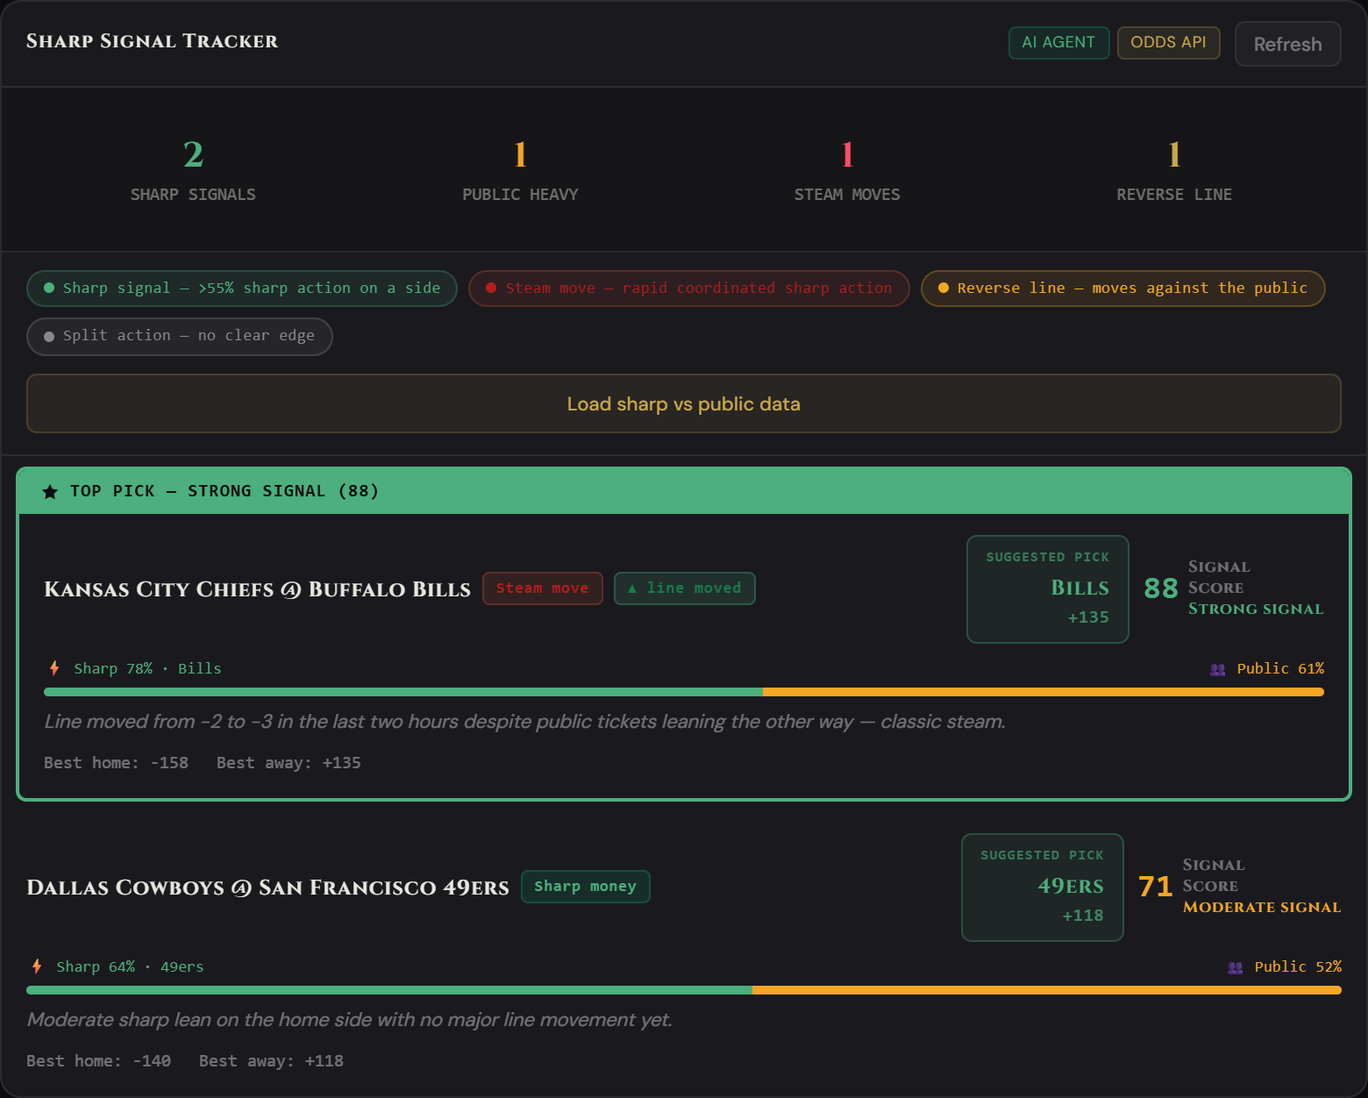Click the signal score 71
This screenshot has width=1368, height=1098.
pyautogui.click(x=1156, y=887)
